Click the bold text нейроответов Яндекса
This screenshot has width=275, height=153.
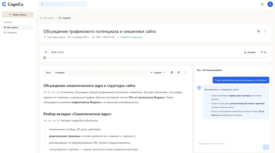click(86, 102)
